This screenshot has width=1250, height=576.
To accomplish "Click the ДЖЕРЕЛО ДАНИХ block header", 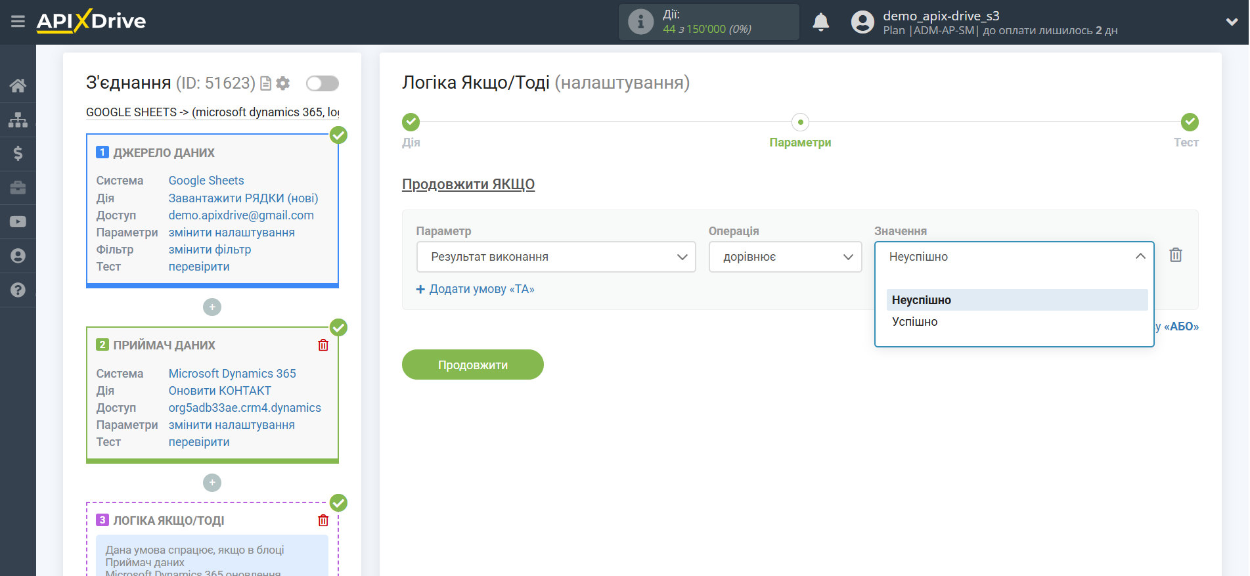I will point(164,153).
